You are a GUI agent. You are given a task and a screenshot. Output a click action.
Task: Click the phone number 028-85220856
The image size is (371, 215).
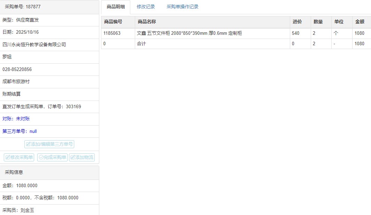17,69
